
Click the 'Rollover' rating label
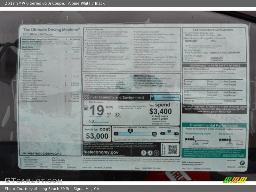pyautogui.click(x=189, y=101)
